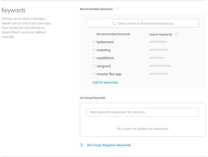Click the Recommended Keywords column header in the table
The image size is (208, 157).
click(113, 34)
